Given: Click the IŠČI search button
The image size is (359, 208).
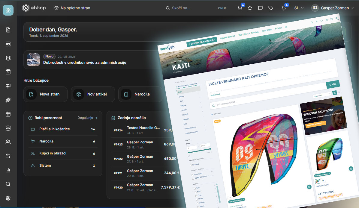Looking at the screenshot, I should 333,84.
